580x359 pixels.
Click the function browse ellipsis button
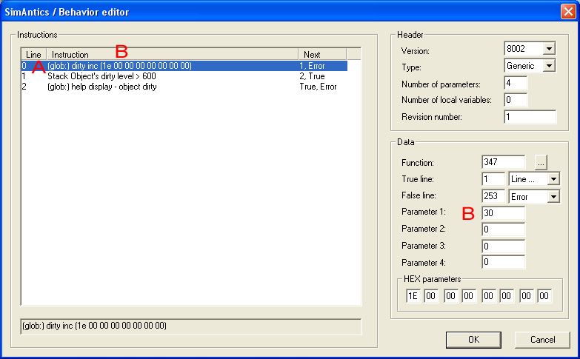541,162
